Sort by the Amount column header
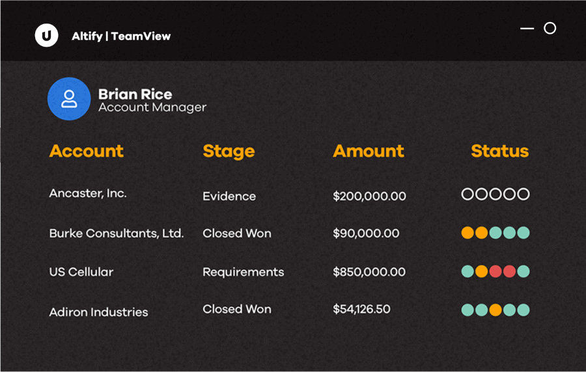586x372 pixels. tap(369, 151)
